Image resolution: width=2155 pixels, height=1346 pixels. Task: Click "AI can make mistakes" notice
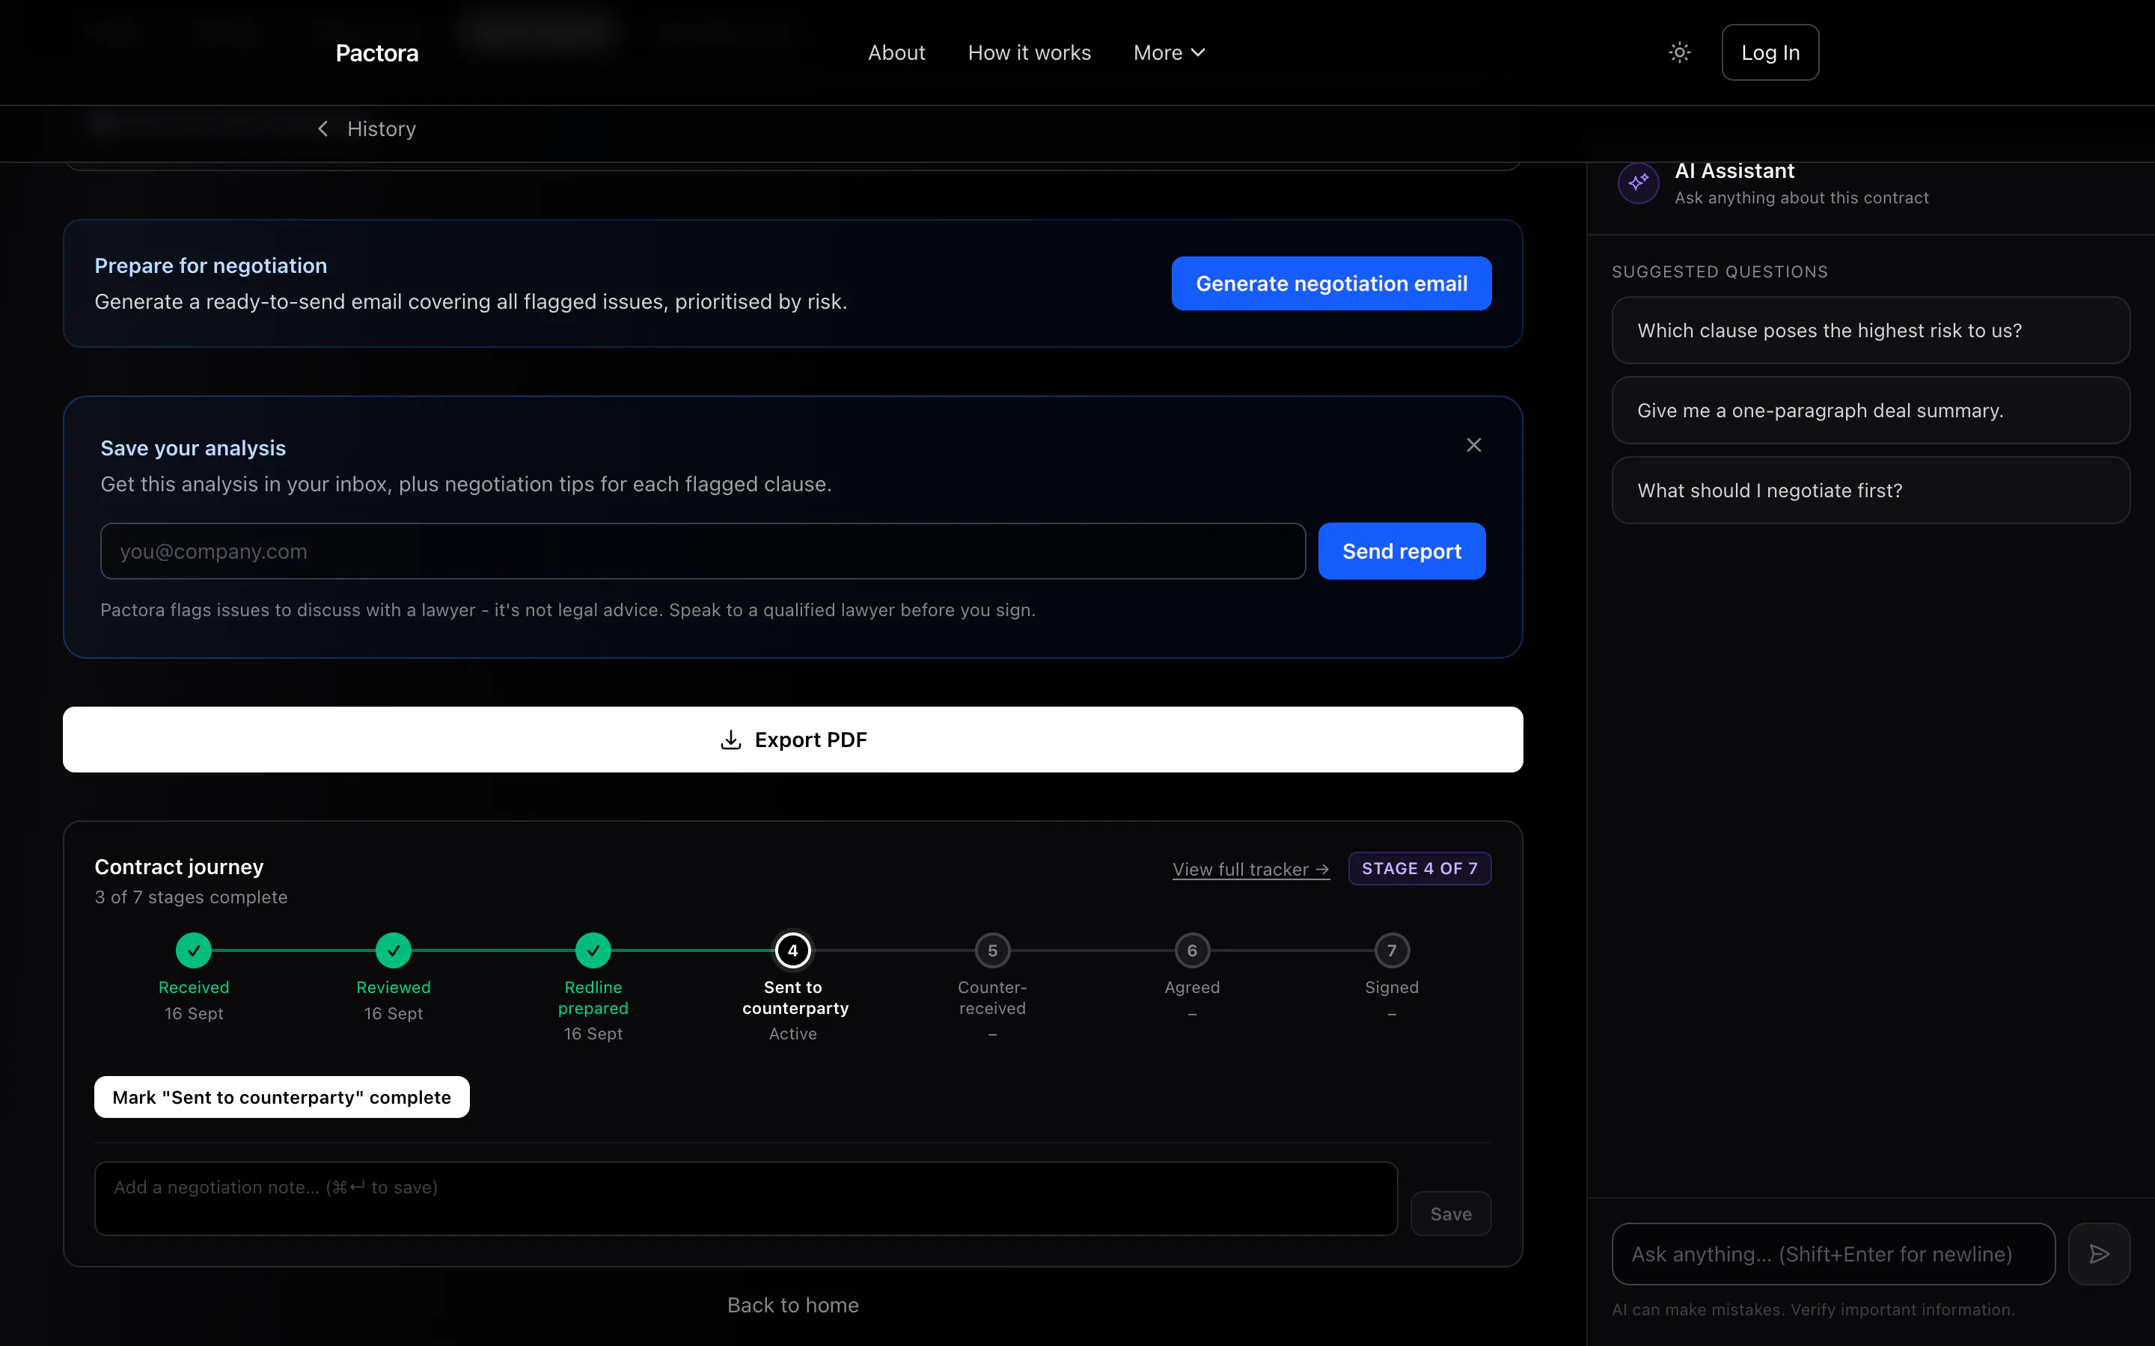tap(1812, 1309)
